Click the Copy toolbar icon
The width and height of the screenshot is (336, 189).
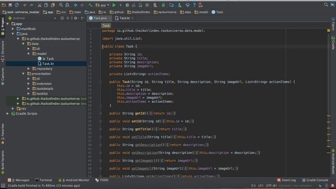click(46, 5)
